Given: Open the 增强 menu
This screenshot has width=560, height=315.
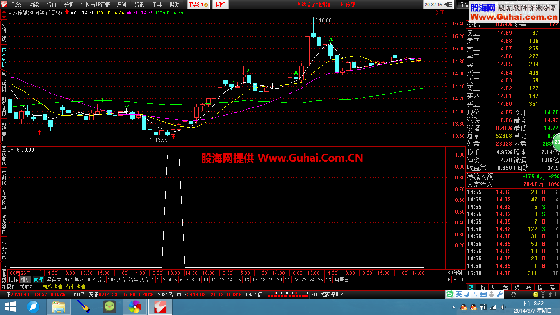Looking at the screenshot, I should (x=122, y=5).
